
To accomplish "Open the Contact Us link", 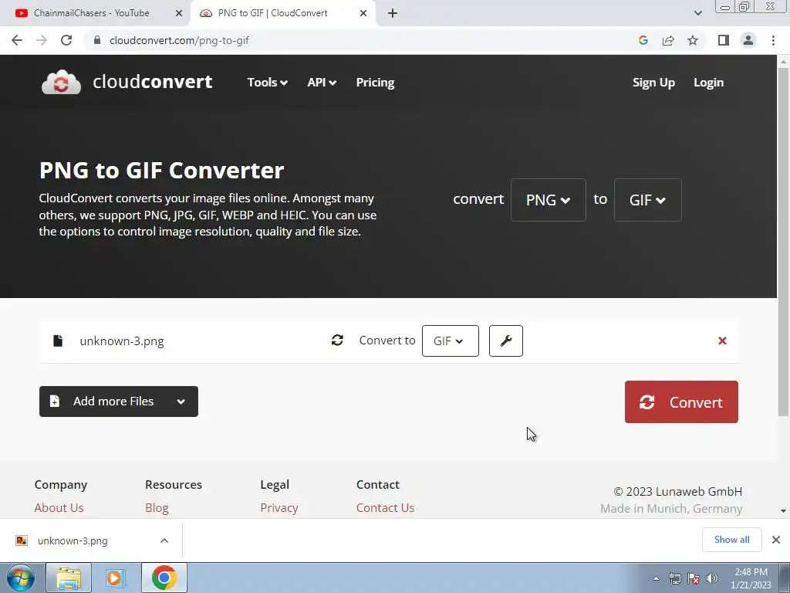I will pyautogui.click(x=385, y=508).
